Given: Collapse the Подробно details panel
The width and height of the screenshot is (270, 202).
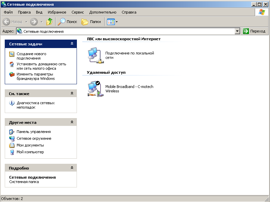Looking at the screenshot, I should point(72,168).
